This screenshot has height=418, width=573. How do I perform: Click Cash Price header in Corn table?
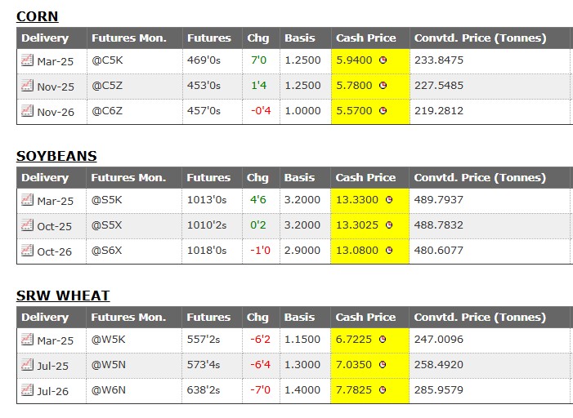pyautogui.click(x=365, y=38)
